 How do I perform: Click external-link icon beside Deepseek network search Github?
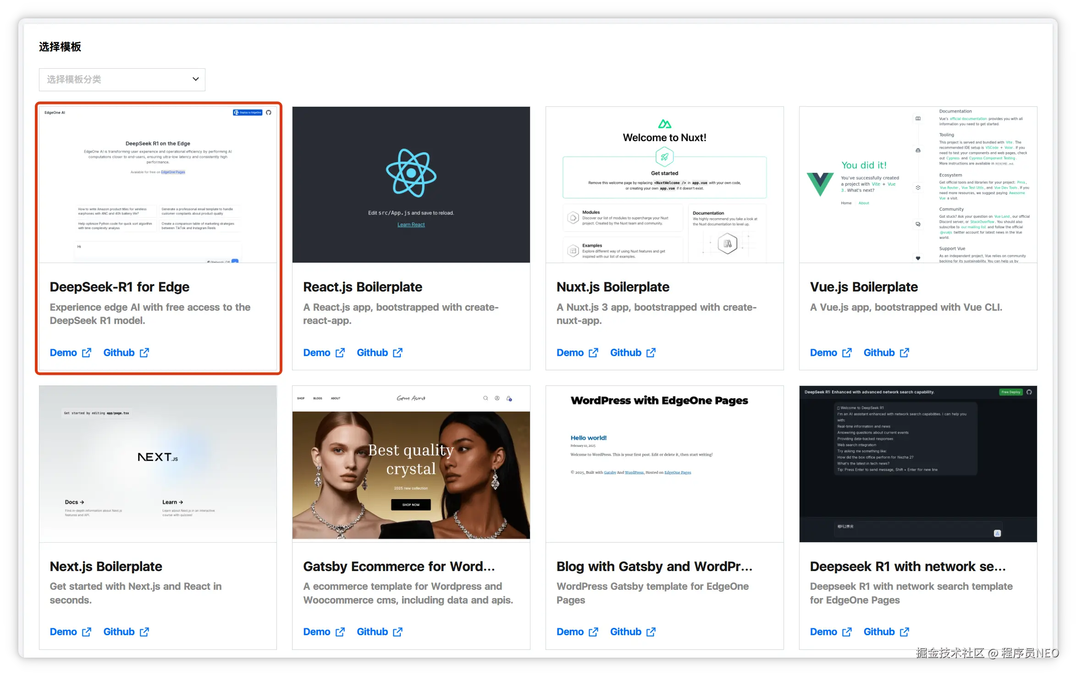[905, 632]
